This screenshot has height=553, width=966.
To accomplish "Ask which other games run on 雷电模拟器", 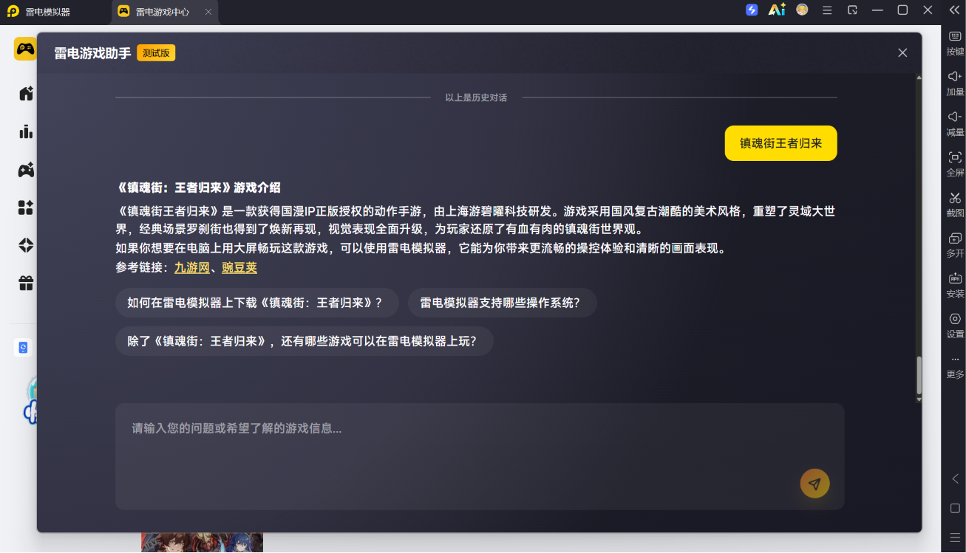I will pyautogui.click(x=305, y=341).
